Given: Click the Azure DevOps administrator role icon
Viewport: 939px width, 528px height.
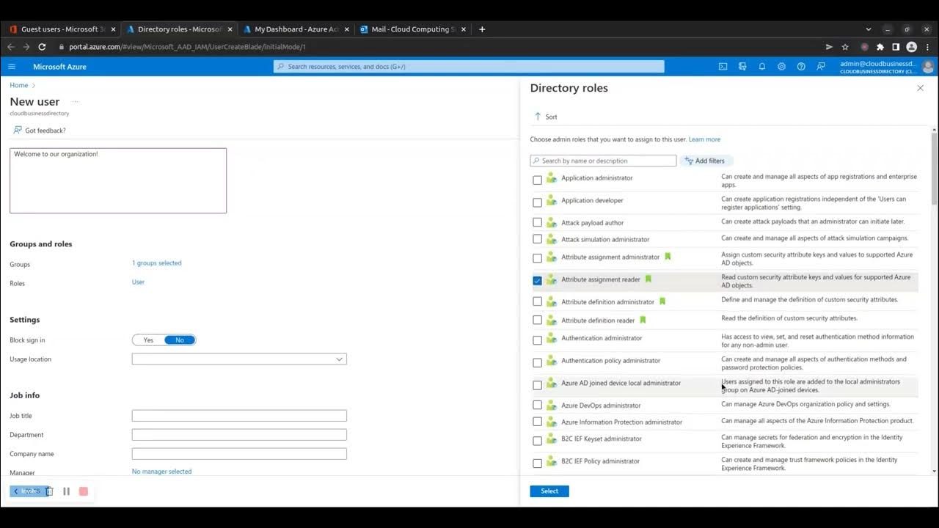Looking at the screenshot, I should [552, 405].
